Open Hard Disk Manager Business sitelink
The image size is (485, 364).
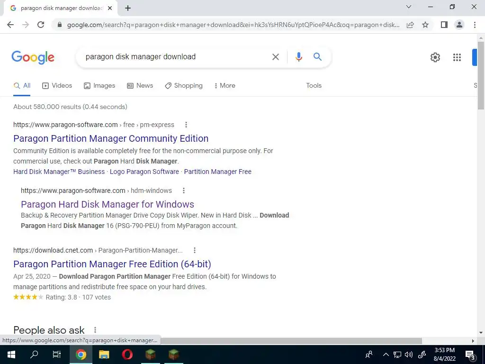[59, 172]
